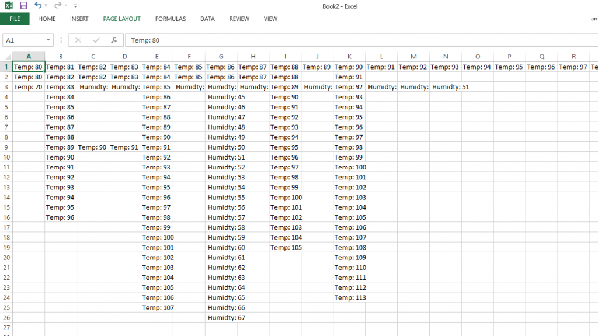
Task: Click the Select All corner triangle
Action: 6,57
